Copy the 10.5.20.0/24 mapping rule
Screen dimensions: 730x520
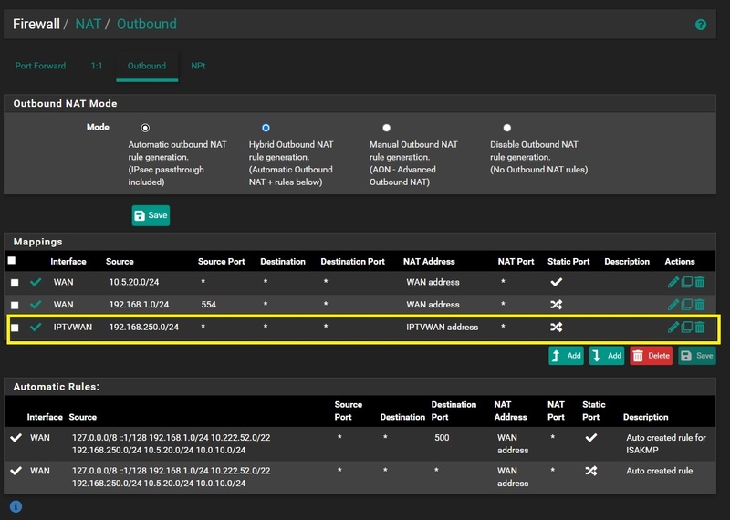687,282
